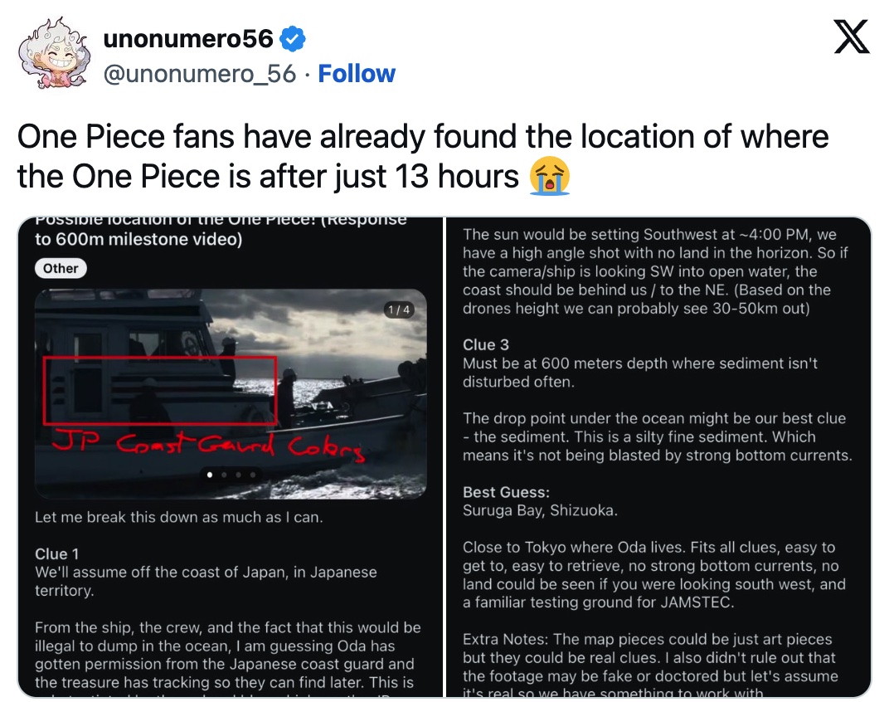Image resolution: width=889 pixels, height=702 pixels.
Task: Click the "Possible location of the One Piece" post title
Action: point(221,231)
